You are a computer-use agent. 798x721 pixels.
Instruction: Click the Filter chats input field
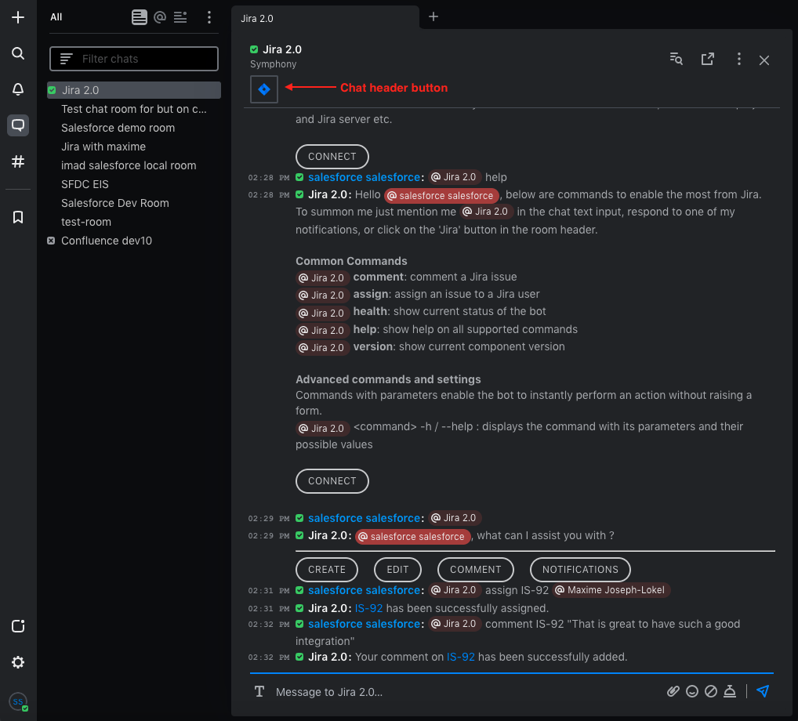[x=134, y=59]
